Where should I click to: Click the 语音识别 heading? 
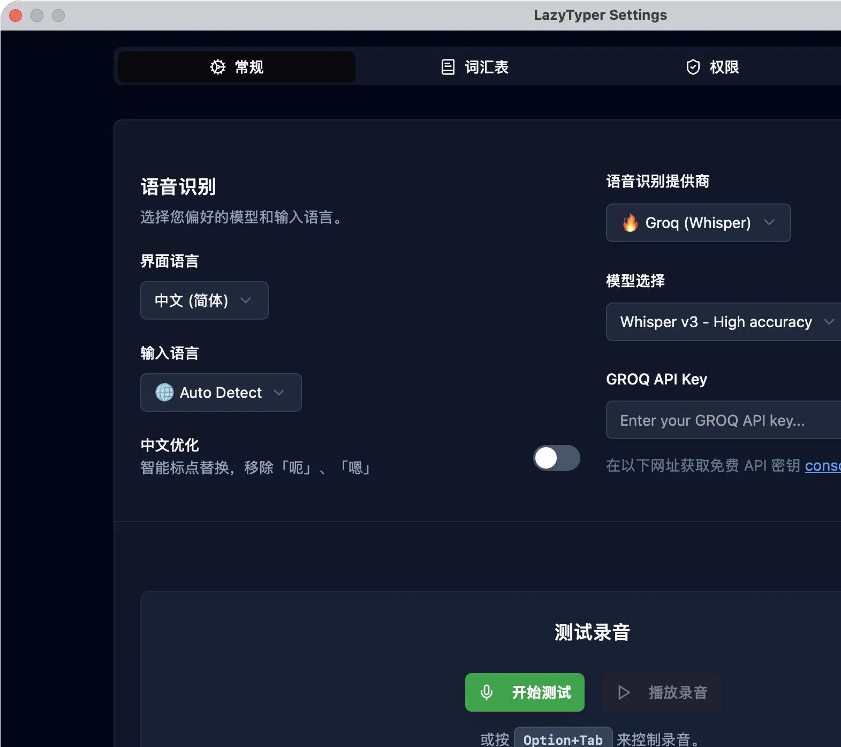[x=178, y=187]
